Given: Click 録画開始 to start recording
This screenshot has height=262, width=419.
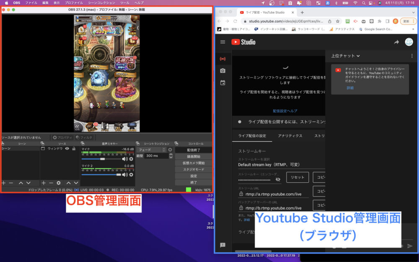Looking at the screenshot, I should tap(194, 156).
